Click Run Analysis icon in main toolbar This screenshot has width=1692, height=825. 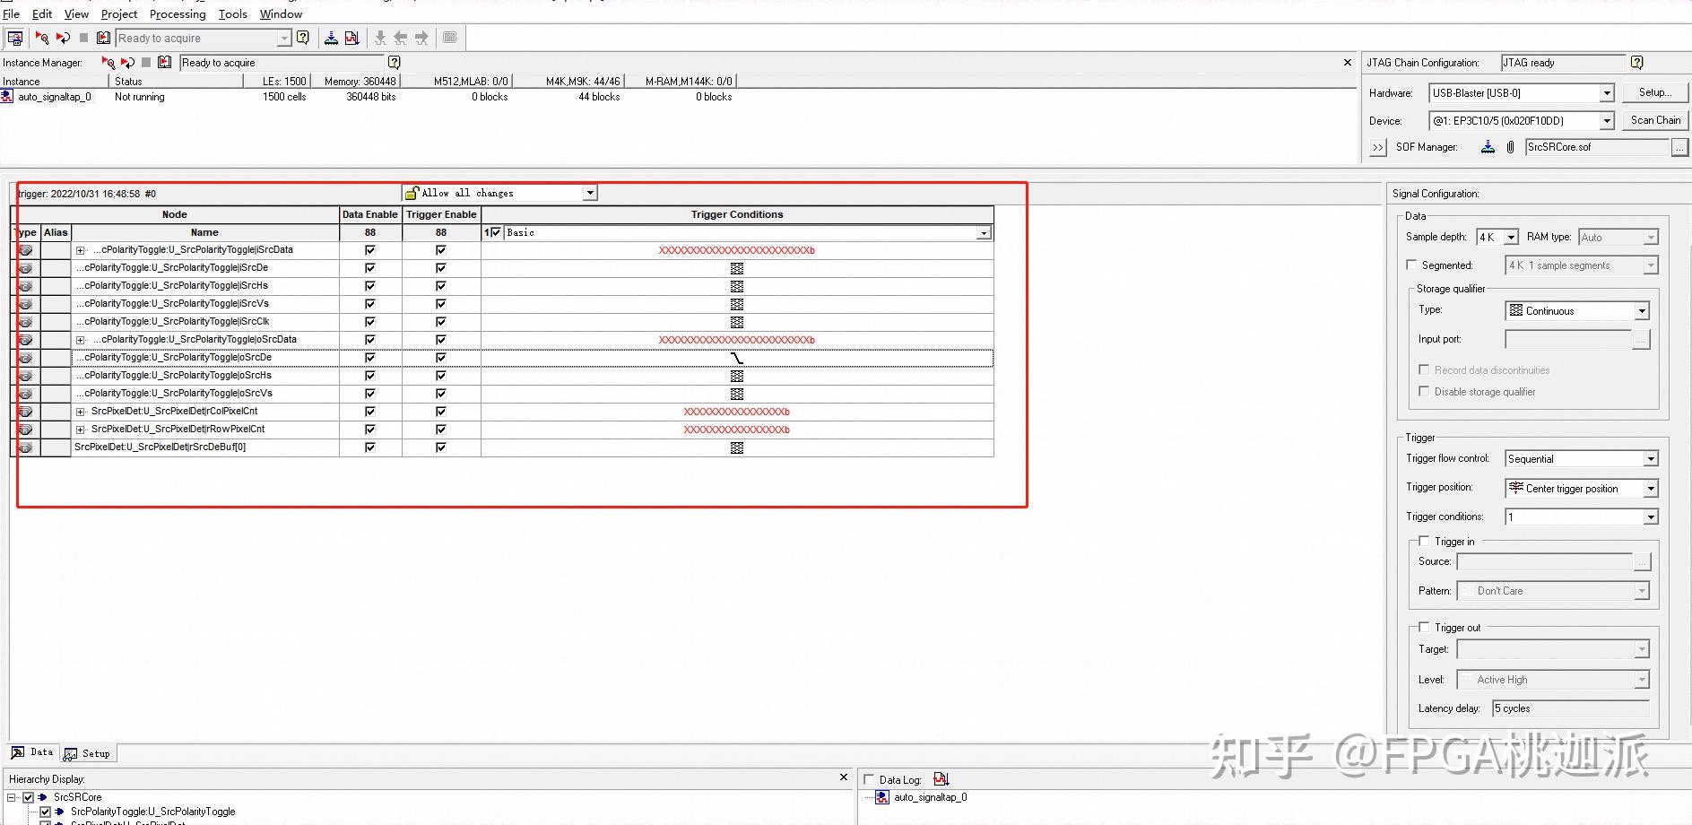[x=42, y=38]
